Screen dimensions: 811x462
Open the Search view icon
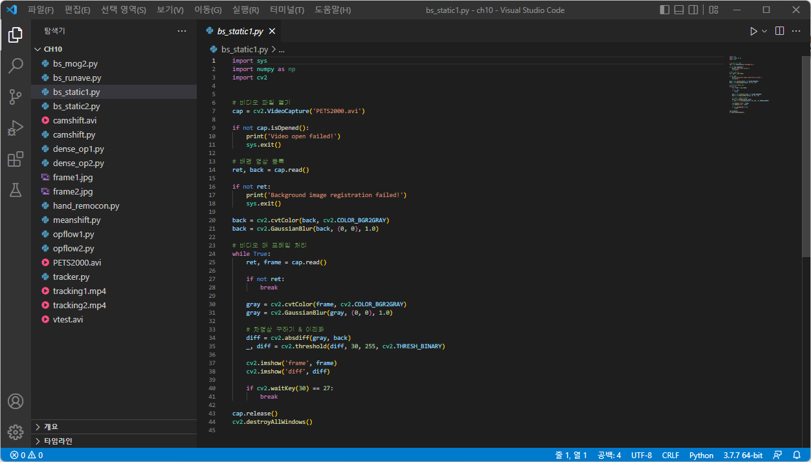click(x=16, y=66)
